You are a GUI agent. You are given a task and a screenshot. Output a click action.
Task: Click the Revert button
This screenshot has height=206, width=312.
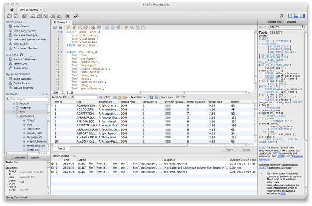tap(246, 150)
